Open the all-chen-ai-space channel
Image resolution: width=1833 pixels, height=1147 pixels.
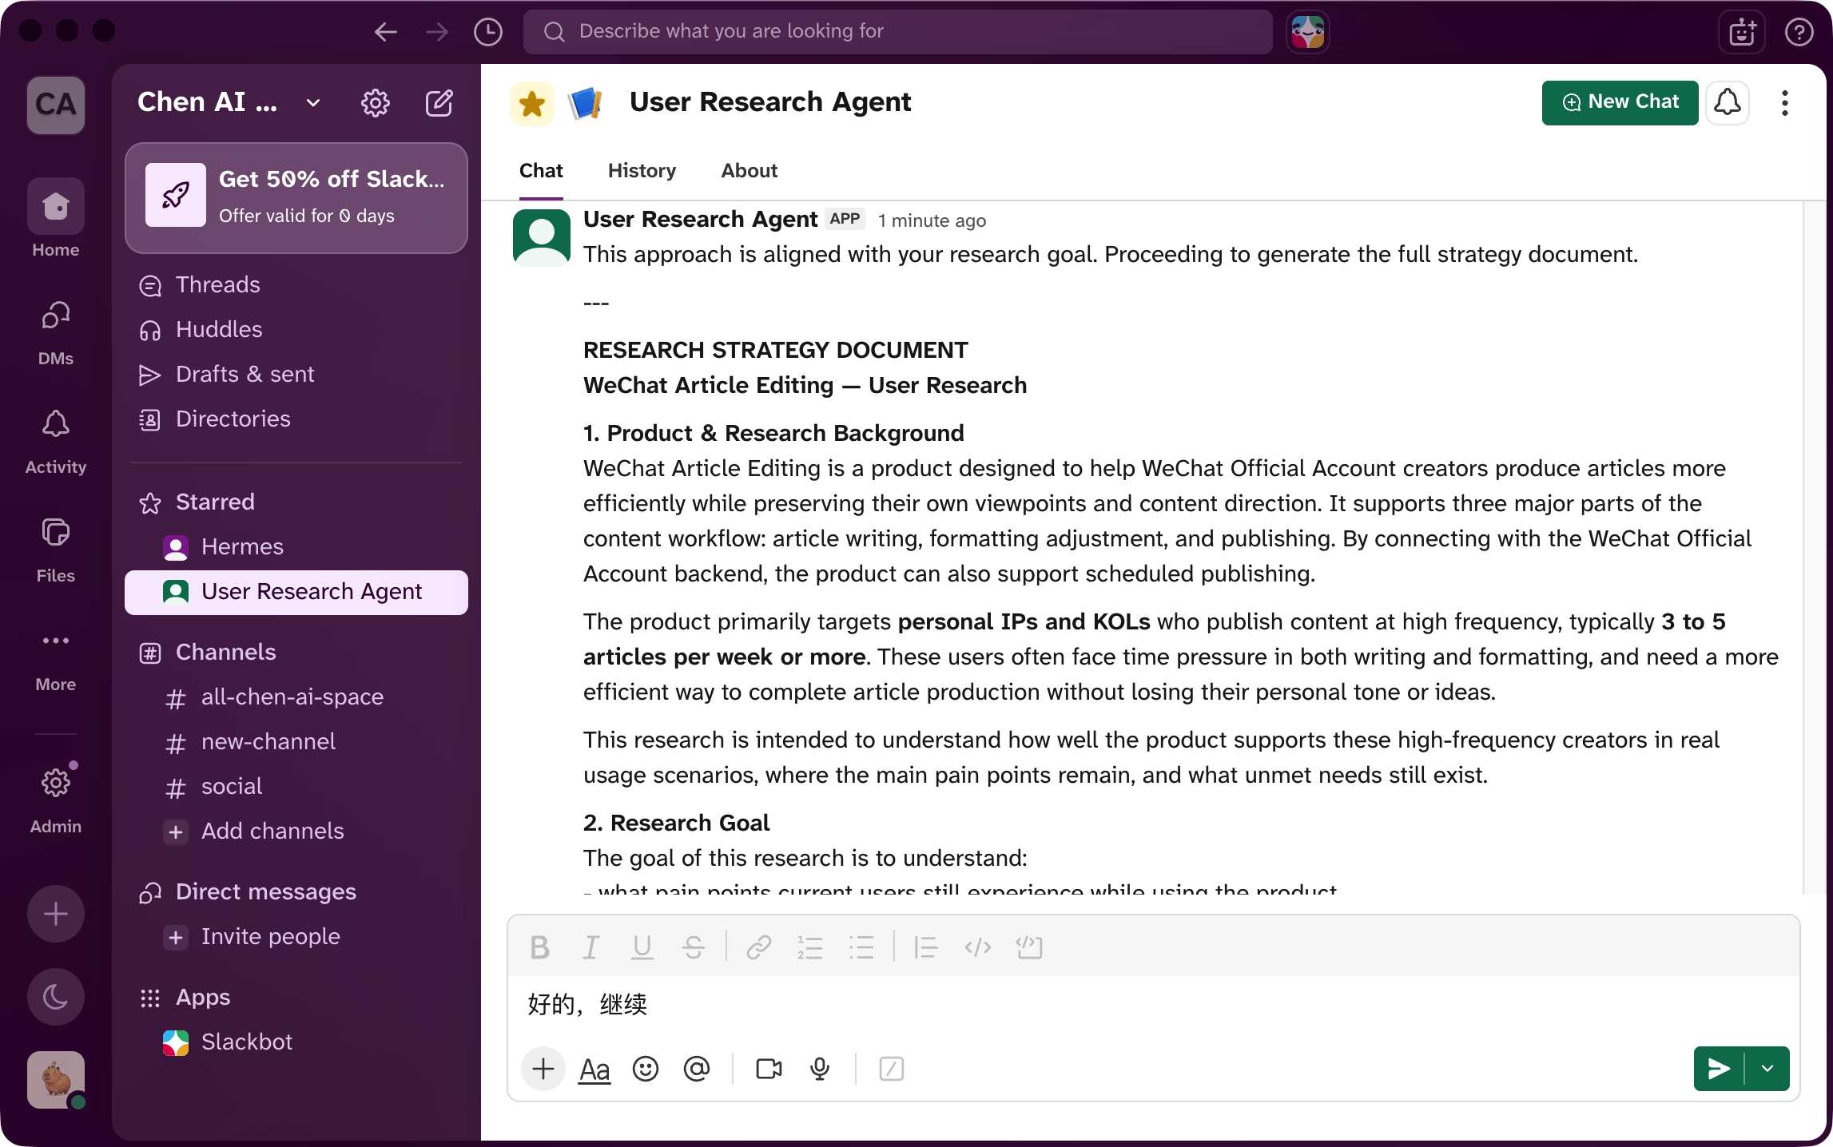pos(296,697)
